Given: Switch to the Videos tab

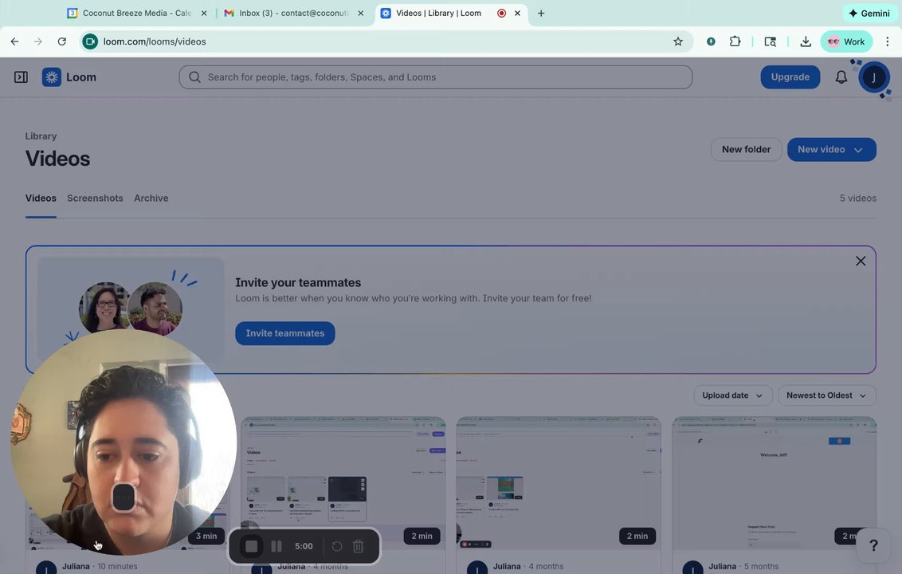Looking at the screenshot, I should [41, 198].
